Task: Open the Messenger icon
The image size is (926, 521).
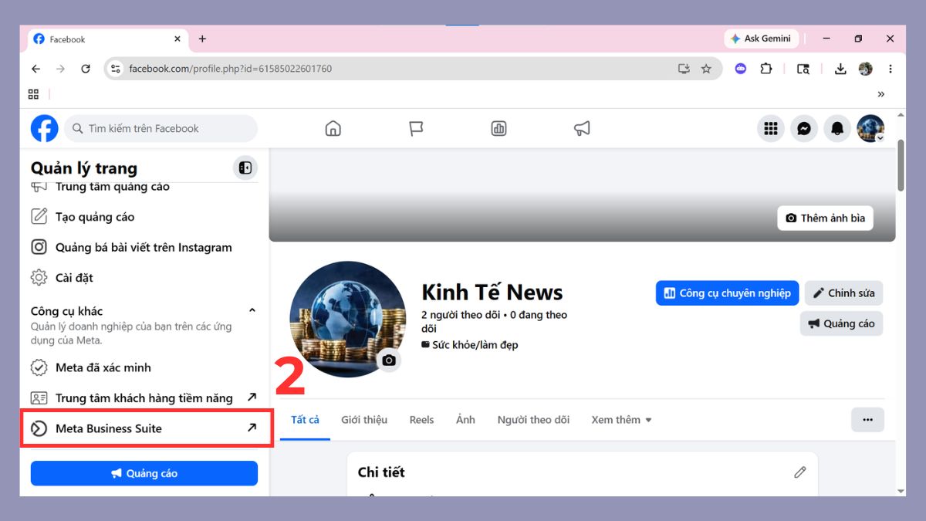Action: tap(804, 129)
